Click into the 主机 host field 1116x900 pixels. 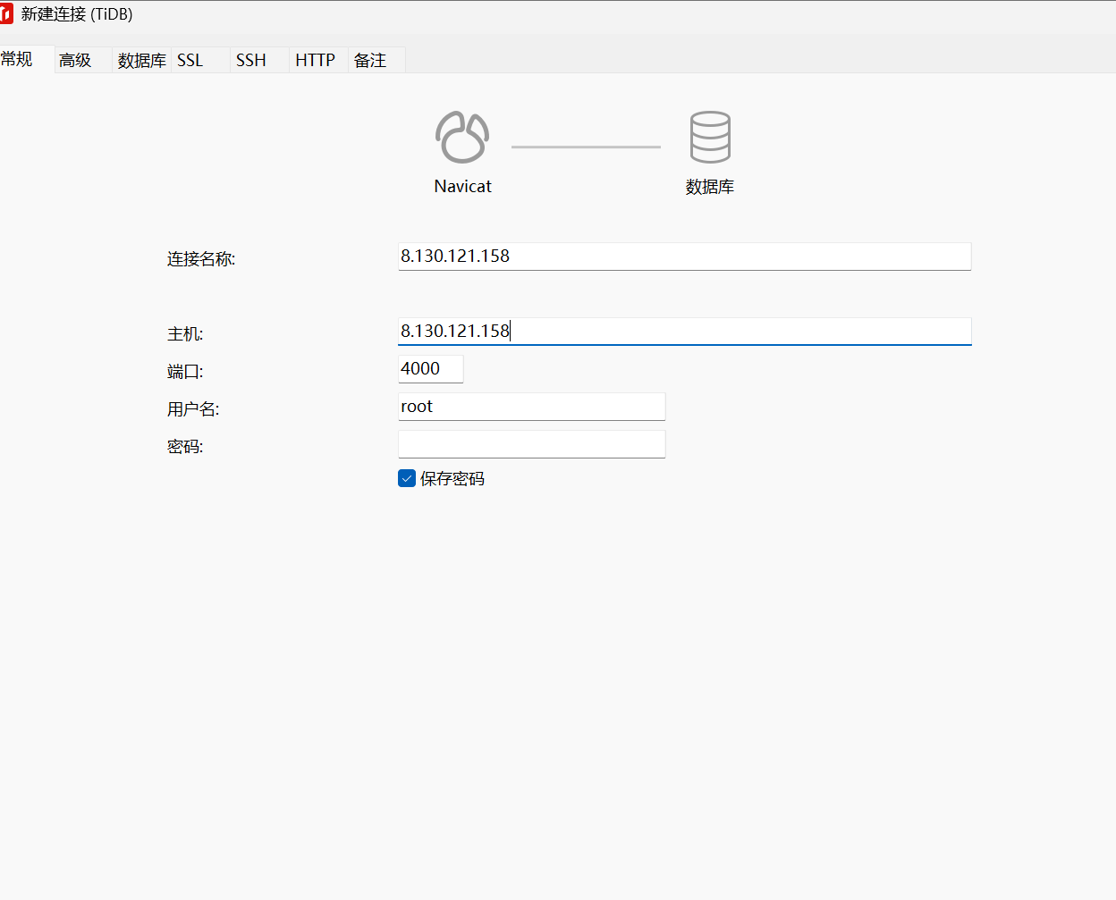click(684, 332)
